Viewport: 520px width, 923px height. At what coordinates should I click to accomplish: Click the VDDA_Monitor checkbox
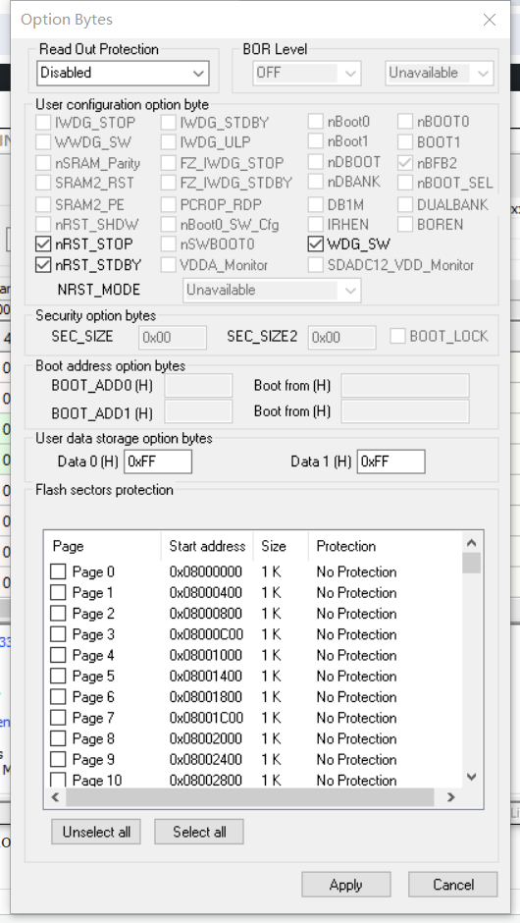click(168, 265)
